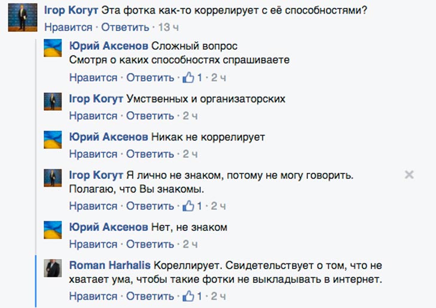Click the thumbs-up icon under Ігор Когут's 'Я лично не знаком' comment
436x308 pixels.
188,206
